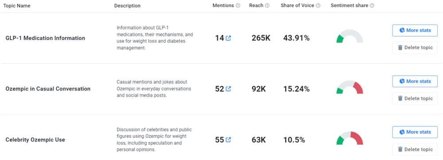Open More stats for Ozempic in Casual Conversation
The height and width of the screenshot is (160, 443).
point(415,81)
